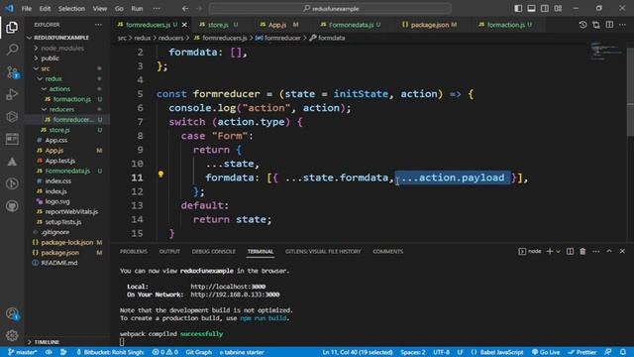Maximize the terminal panel size

click(609, 251)
